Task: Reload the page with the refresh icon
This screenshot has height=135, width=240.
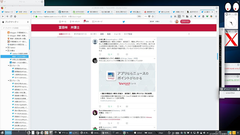Action: tap(11, 16)
